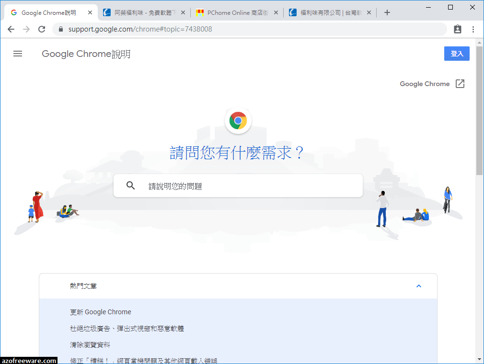
Task: Close the Google Chrome說明 tab
Action: 90,12
